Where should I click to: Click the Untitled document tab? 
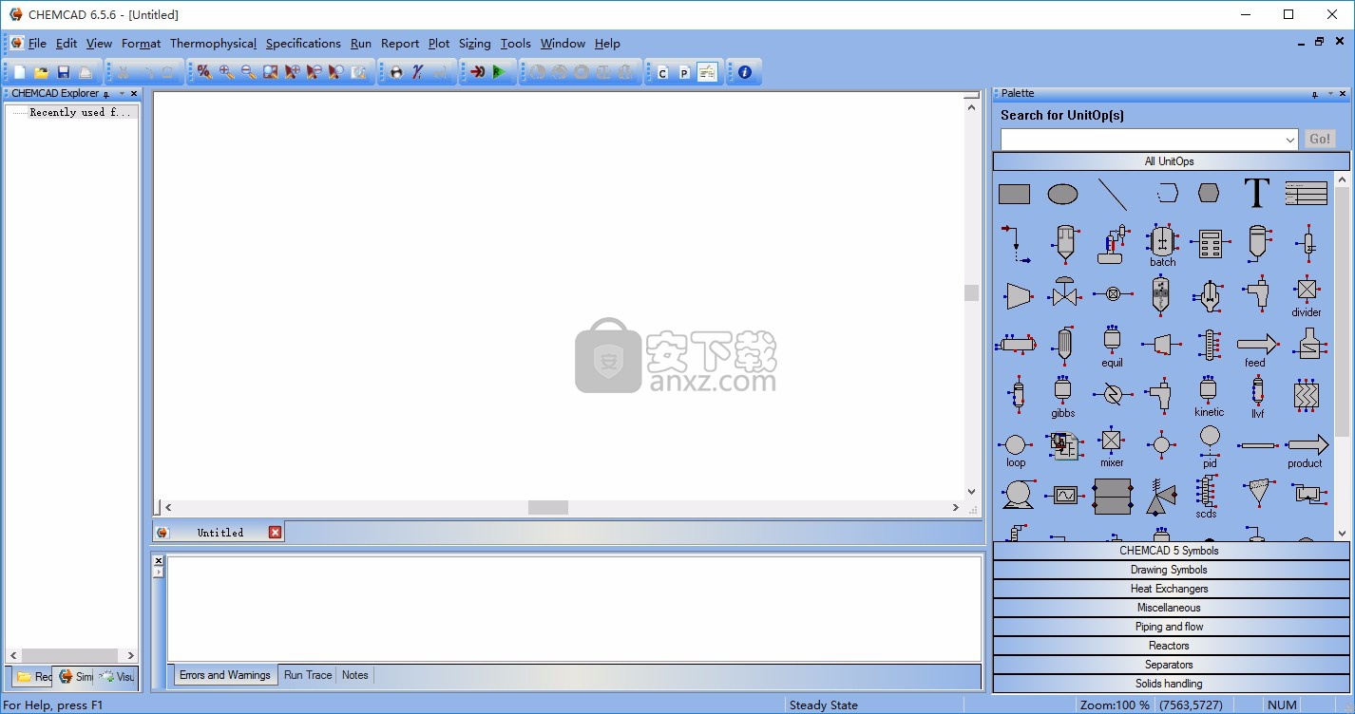[x=219, y=533]
